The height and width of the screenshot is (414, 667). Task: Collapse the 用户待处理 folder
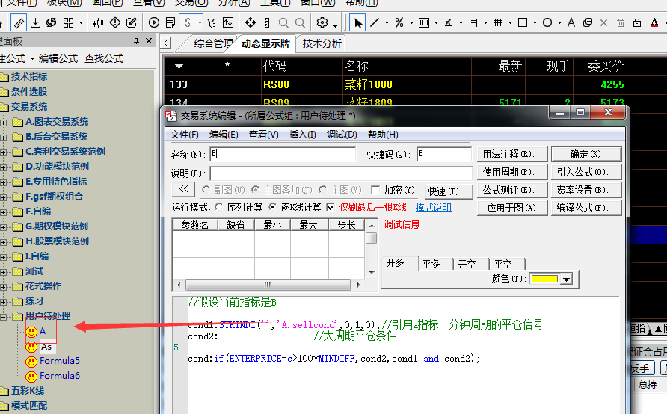point(4,317)
